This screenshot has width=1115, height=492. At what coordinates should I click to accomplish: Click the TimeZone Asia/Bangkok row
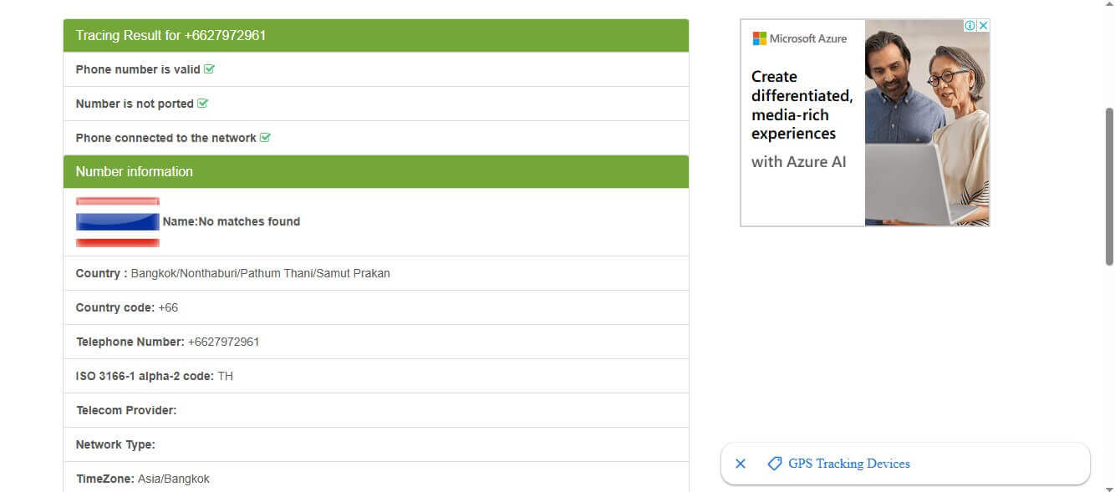click(x=376, y=477)
